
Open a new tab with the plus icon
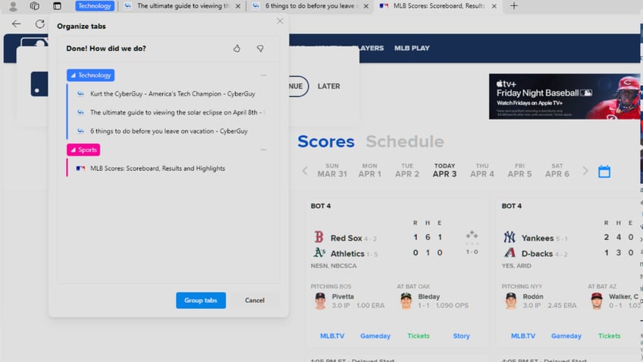(514, 6)
